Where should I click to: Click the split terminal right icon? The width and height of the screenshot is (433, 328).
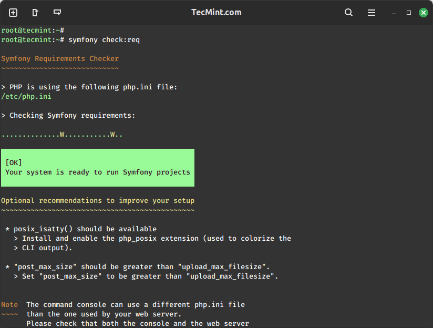click(35, 13)
